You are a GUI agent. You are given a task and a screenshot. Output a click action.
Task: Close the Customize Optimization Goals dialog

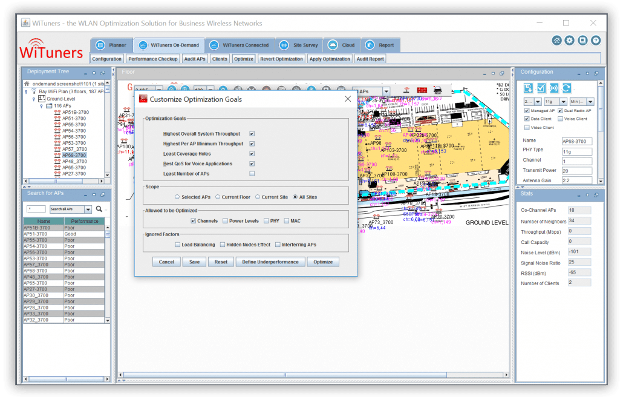tap(348, 99)
